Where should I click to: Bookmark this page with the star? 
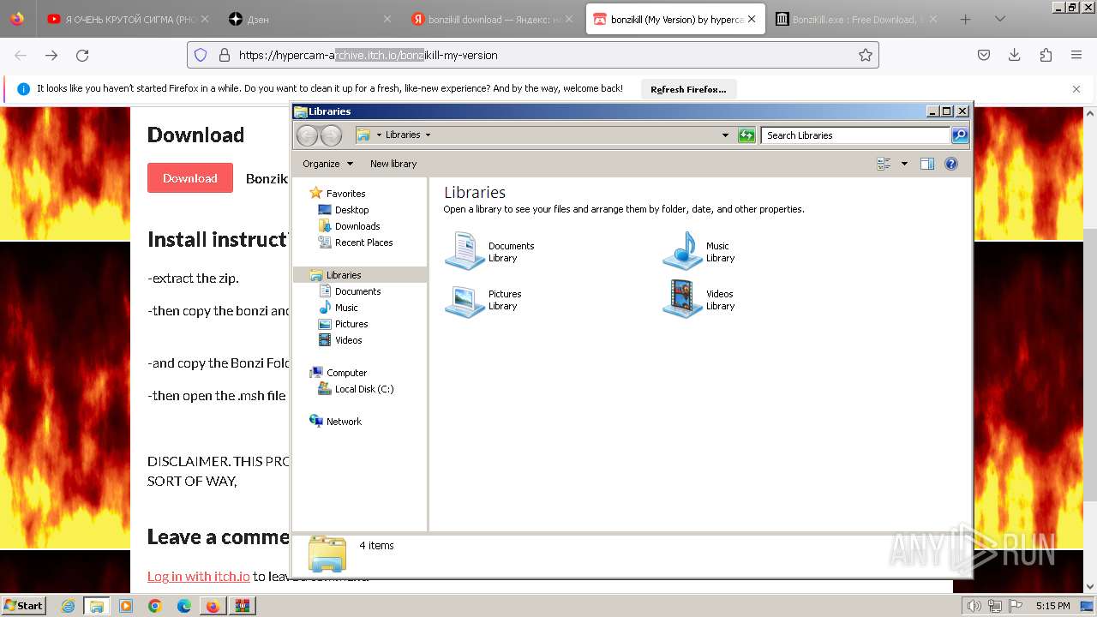click(866, 55)
